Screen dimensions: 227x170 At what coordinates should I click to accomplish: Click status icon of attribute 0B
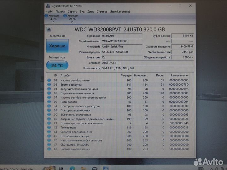click(x=49, y=110)
